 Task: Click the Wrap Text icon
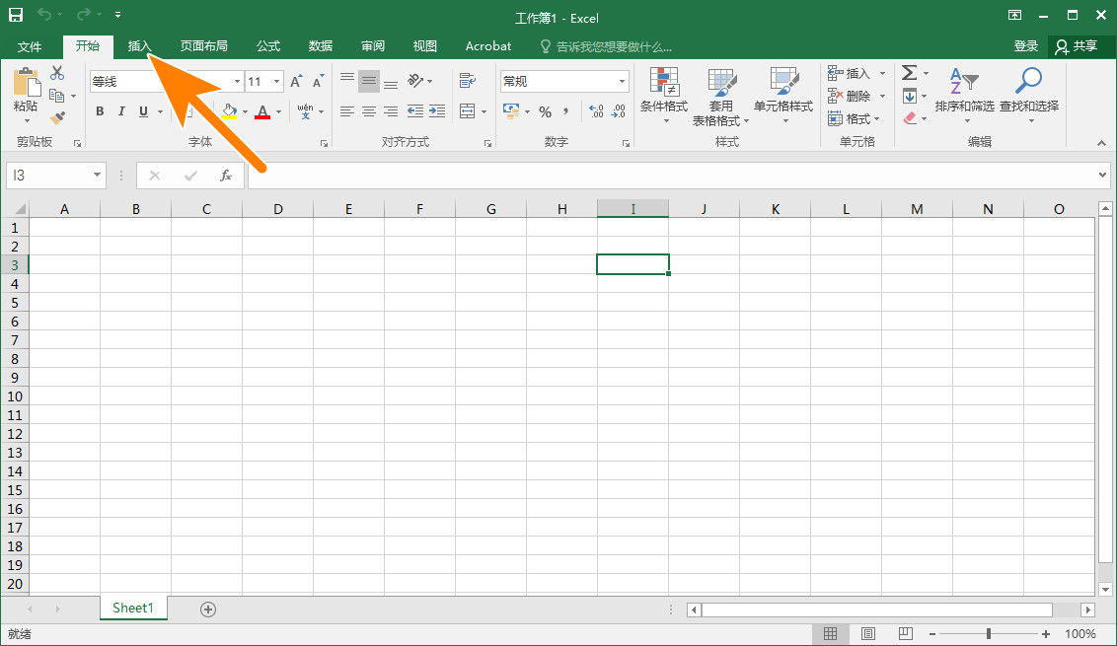468,81
